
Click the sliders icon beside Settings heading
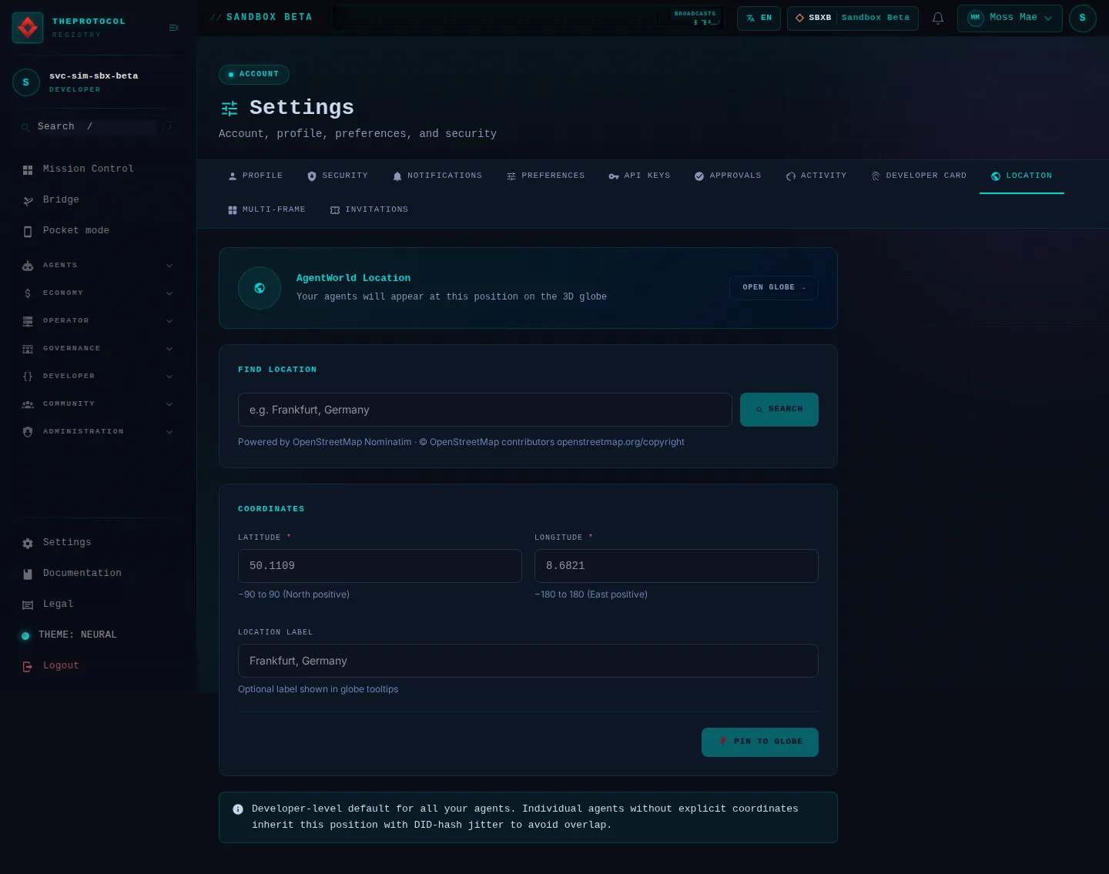pos(230,109)
